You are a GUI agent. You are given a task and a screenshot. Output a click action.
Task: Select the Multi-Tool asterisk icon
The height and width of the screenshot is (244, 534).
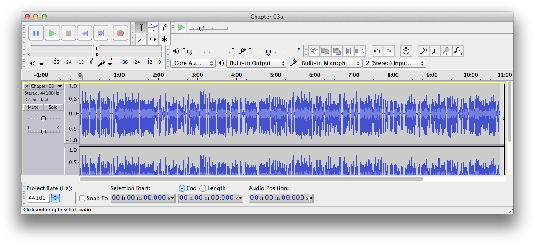point(164,39)
